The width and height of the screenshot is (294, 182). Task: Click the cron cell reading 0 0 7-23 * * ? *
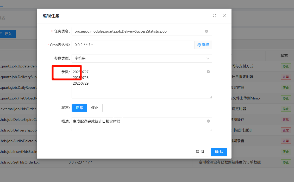tap(80, 162)
